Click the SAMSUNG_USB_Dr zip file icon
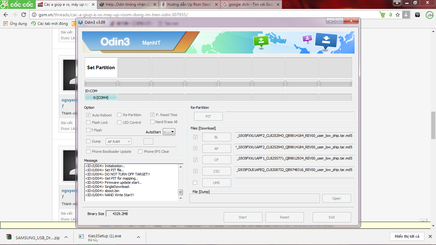 click(9, 237)
